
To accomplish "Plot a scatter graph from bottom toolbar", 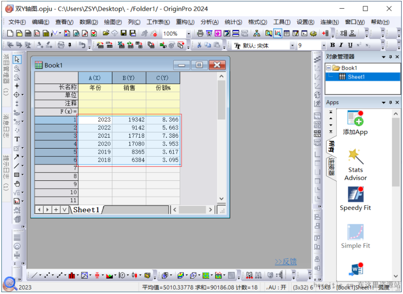I will (47, 275).
